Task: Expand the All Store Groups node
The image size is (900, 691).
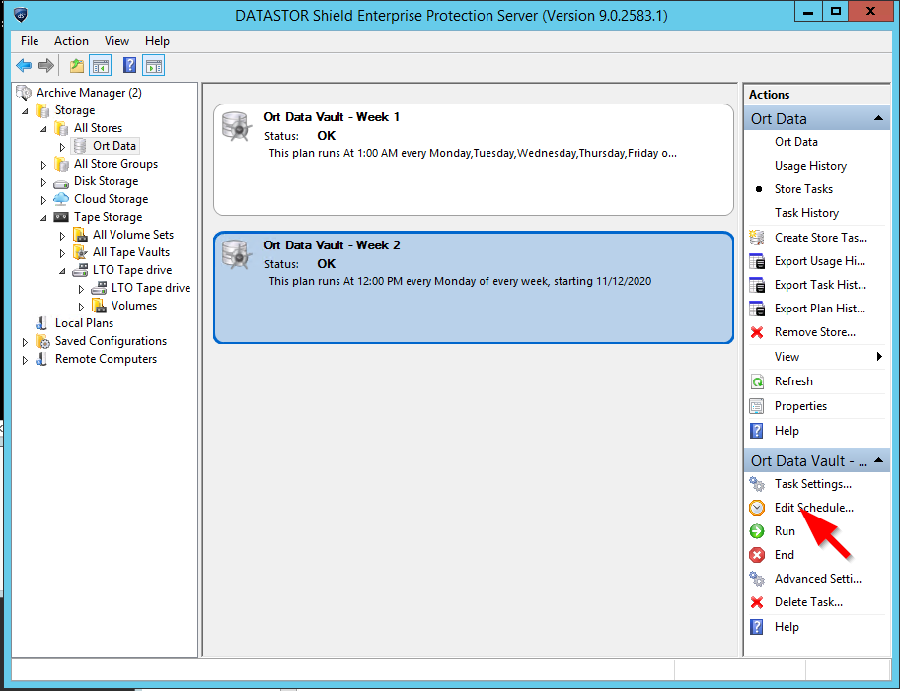Action: [x=43, y=165]
